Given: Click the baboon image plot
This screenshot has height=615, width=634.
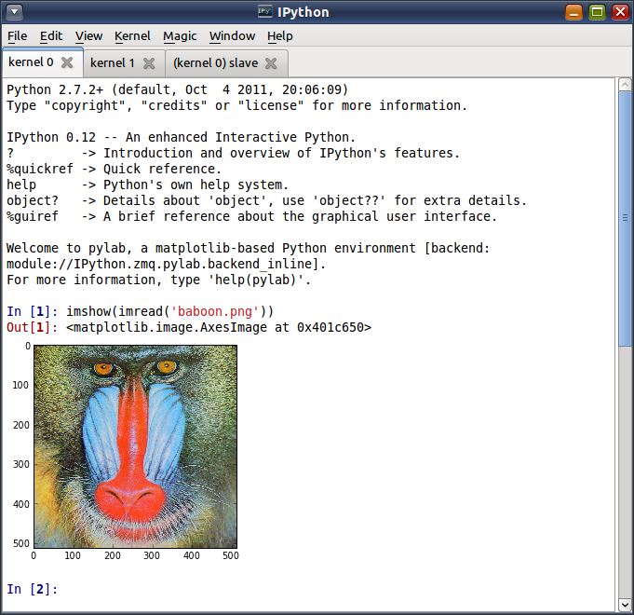Looking at the screenshot, I should pyautogui.click(x=135, y=446).
